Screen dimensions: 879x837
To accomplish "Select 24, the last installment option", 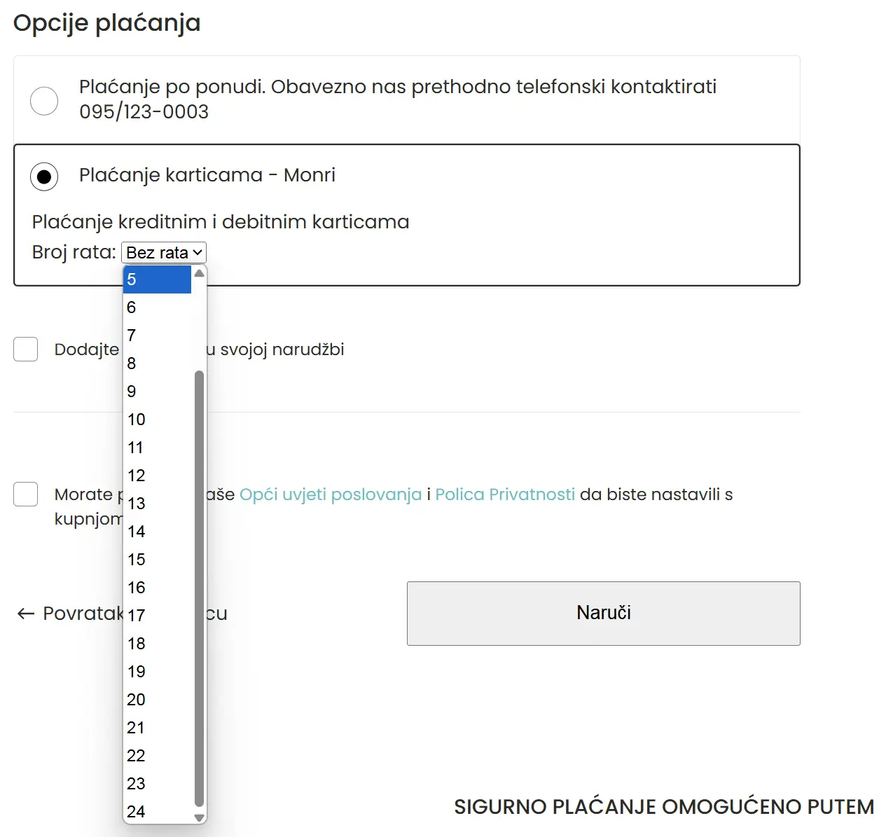I will [x=155, y=811].
